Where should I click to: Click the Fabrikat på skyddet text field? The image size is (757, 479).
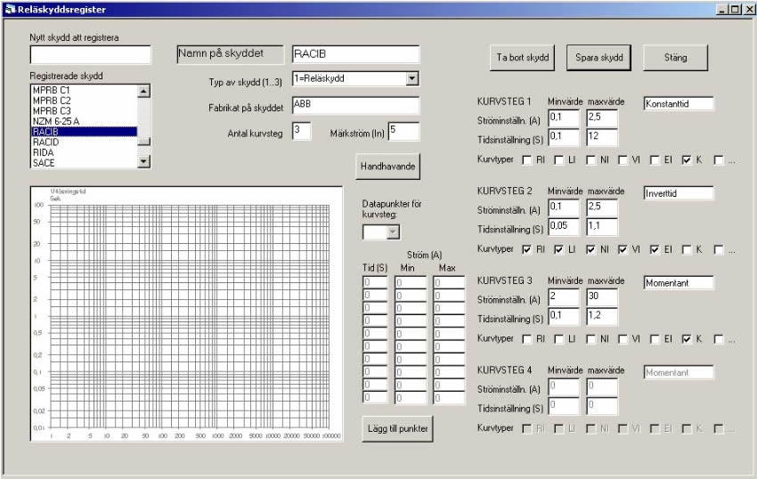(x=354, y=106)
